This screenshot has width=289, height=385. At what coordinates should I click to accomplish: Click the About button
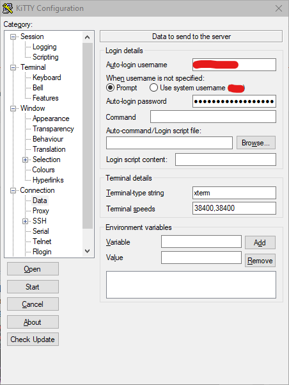click(33, 322)
